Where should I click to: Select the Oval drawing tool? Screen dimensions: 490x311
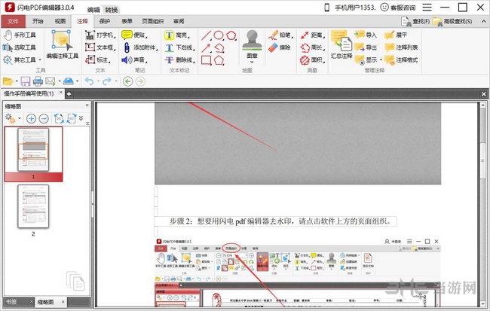tap(219, 35)
